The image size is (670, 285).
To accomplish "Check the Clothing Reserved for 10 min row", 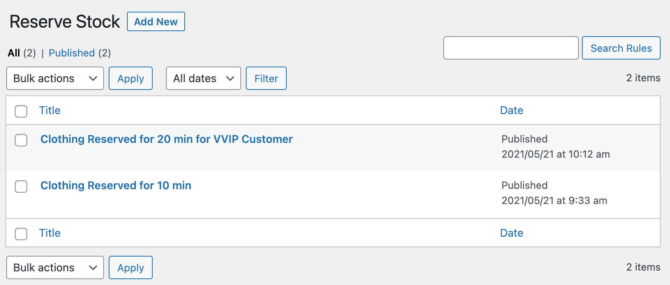I will click(x=21, y=187).
